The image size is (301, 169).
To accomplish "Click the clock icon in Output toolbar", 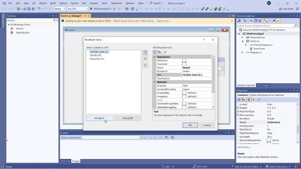I will pos(173,138).
